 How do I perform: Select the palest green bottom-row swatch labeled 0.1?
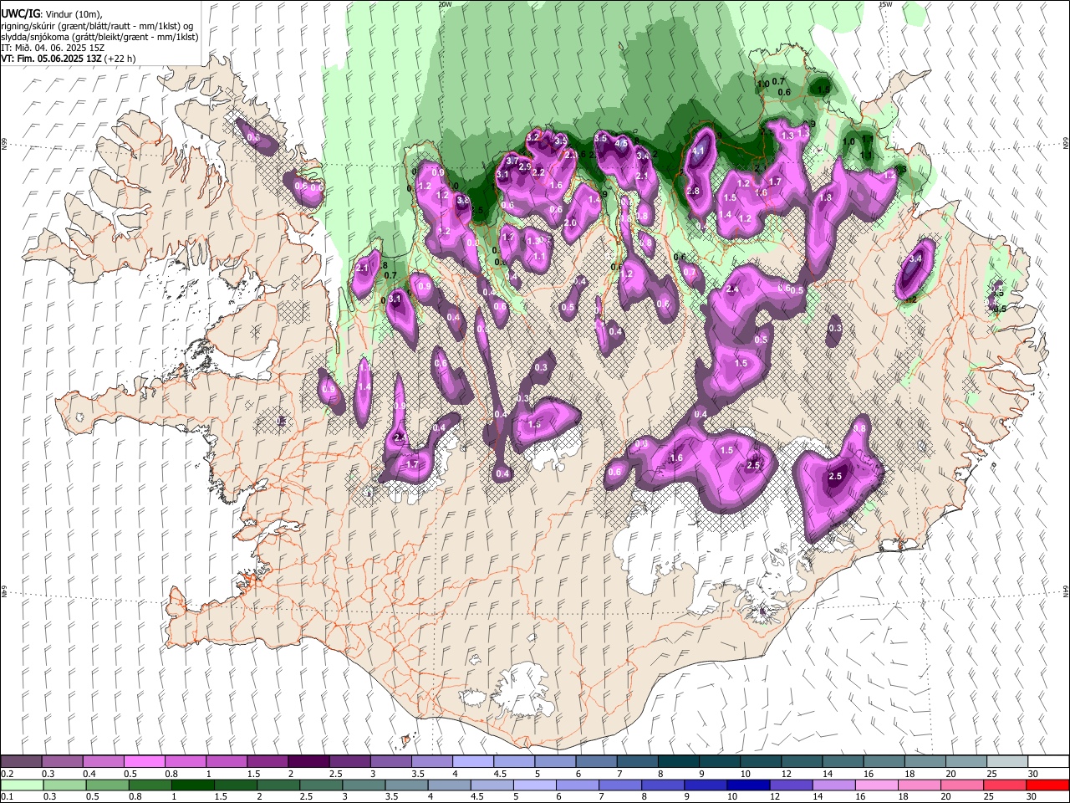pyautogui.click(x=22, y=785)
